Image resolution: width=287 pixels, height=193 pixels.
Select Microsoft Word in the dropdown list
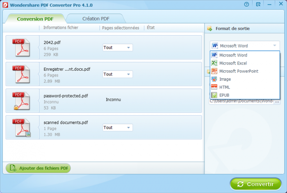click(x=233, y=55)
